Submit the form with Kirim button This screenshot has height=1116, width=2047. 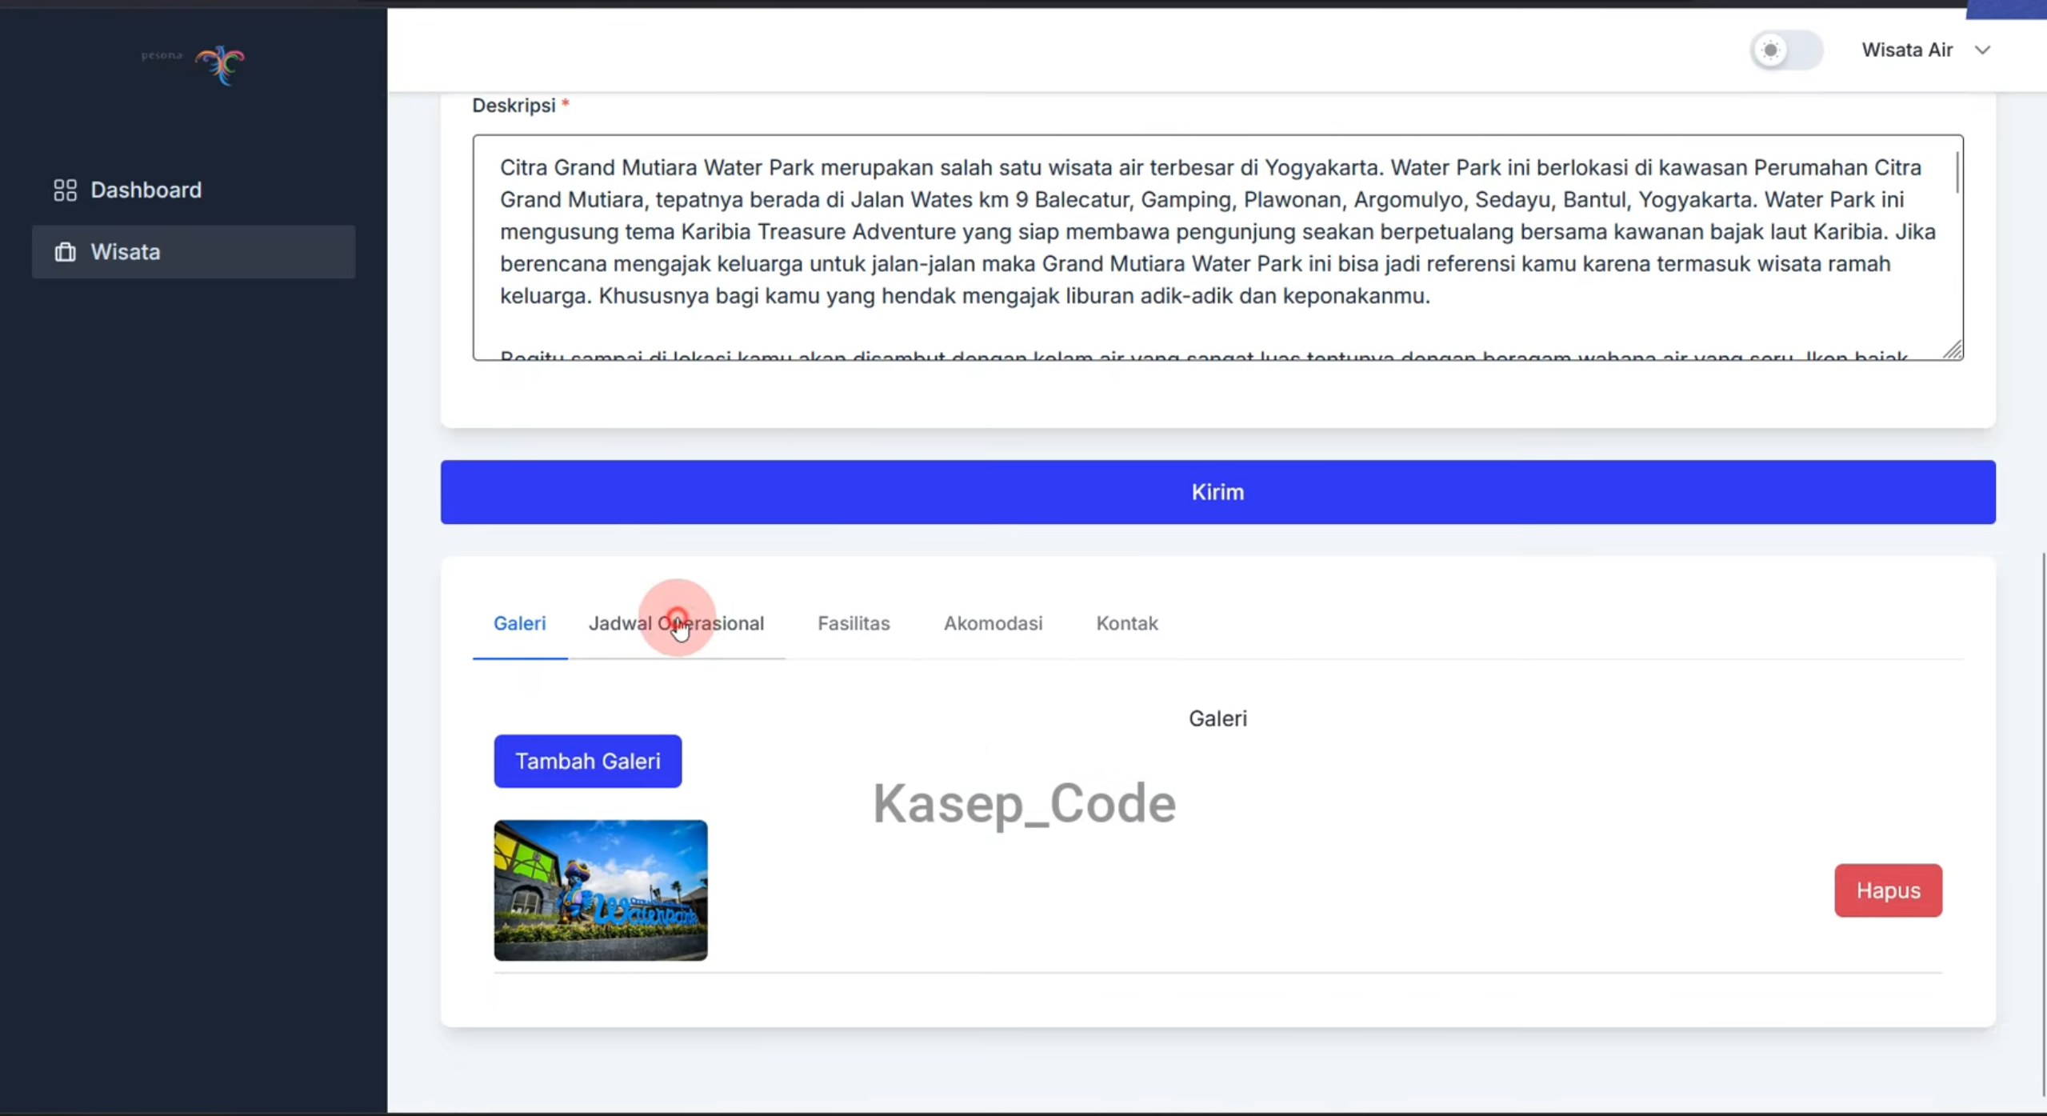(x=1217, y=492)
